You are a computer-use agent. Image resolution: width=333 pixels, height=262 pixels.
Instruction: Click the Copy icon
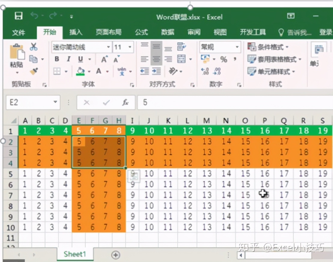33,58
